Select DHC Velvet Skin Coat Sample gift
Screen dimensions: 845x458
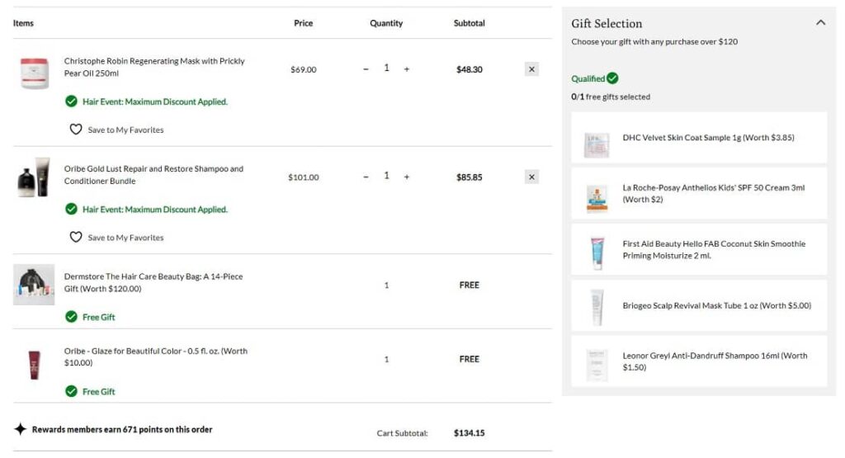(x=699, y=138)
